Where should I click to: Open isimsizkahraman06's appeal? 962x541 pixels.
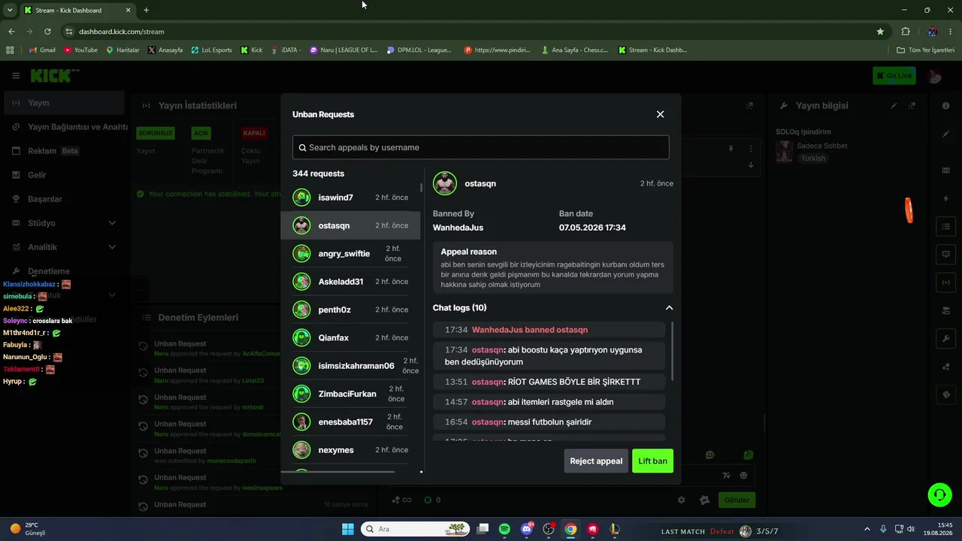(x=350, y=366)
